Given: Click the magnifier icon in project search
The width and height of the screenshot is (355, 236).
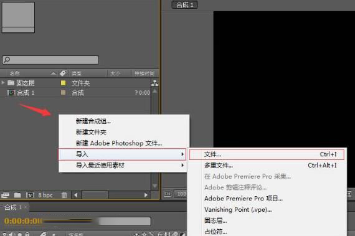Looking at the screenshot, I should tap(7, 60).
